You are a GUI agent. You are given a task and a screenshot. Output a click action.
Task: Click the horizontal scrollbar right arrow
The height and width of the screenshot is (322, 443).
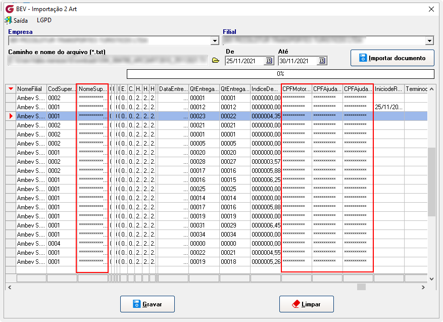coord(423,287)
